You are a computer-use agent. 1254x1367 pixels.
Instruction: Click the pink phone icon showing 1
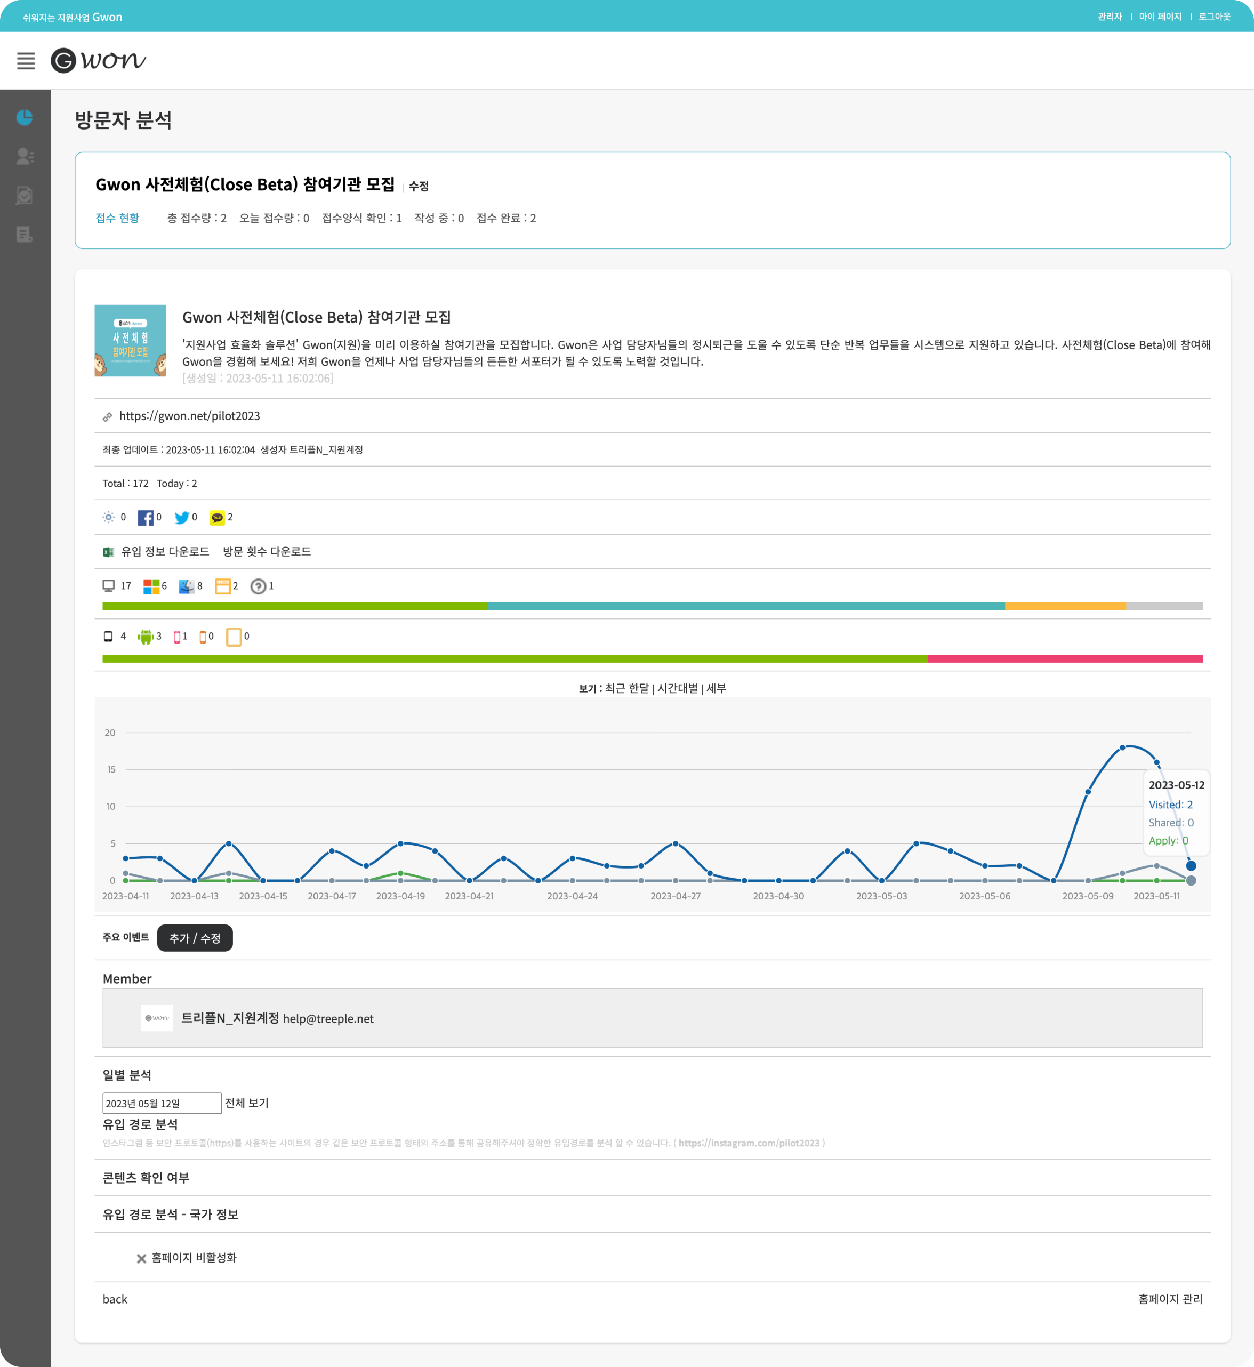177,637
